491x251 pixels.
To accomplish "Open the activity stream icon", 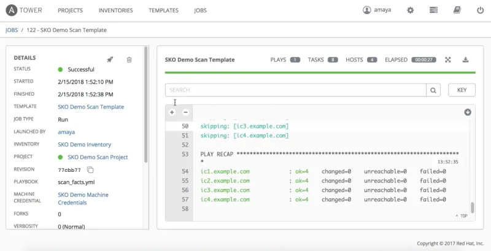I will 433,10.
